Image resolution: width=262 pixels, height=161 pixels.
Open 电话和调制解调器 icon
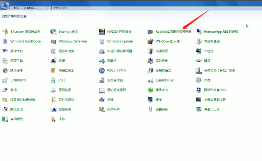click(x=102, y=51)
